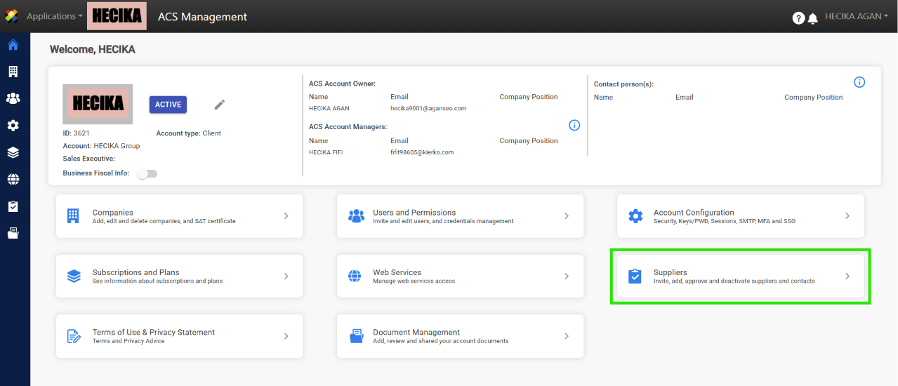Click the Document Management card folder icon

point(356,336)
